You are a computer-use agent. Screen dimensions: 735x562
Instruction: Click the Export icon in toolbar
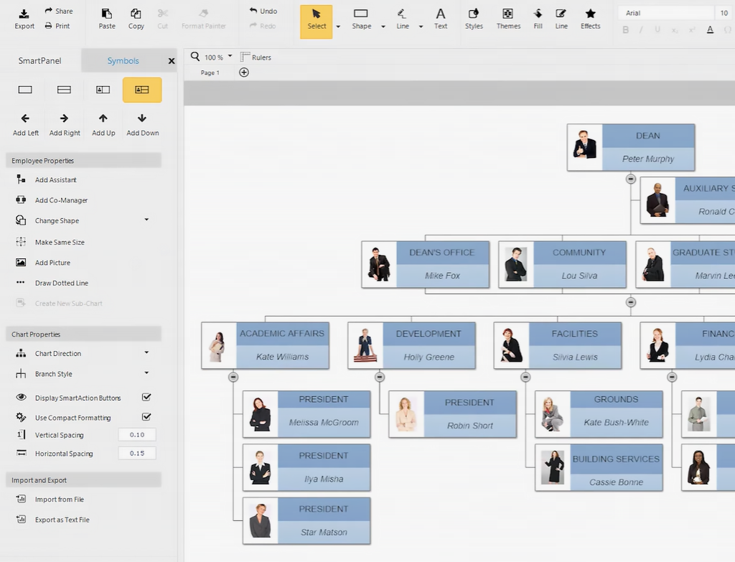point(24,19)
